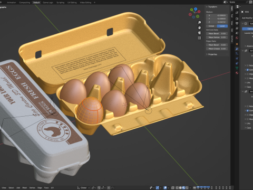Click the blue Z axis gizmo ball
Viewport: 253px width, 190px height.
196,8
